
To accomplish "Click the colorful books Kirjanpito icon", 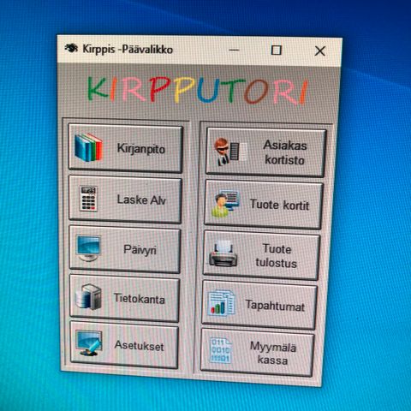I will click(x=88, y=147).
